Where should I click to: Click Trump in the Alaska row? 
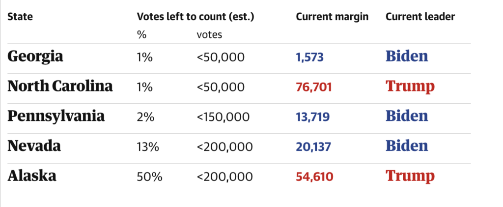410,176
